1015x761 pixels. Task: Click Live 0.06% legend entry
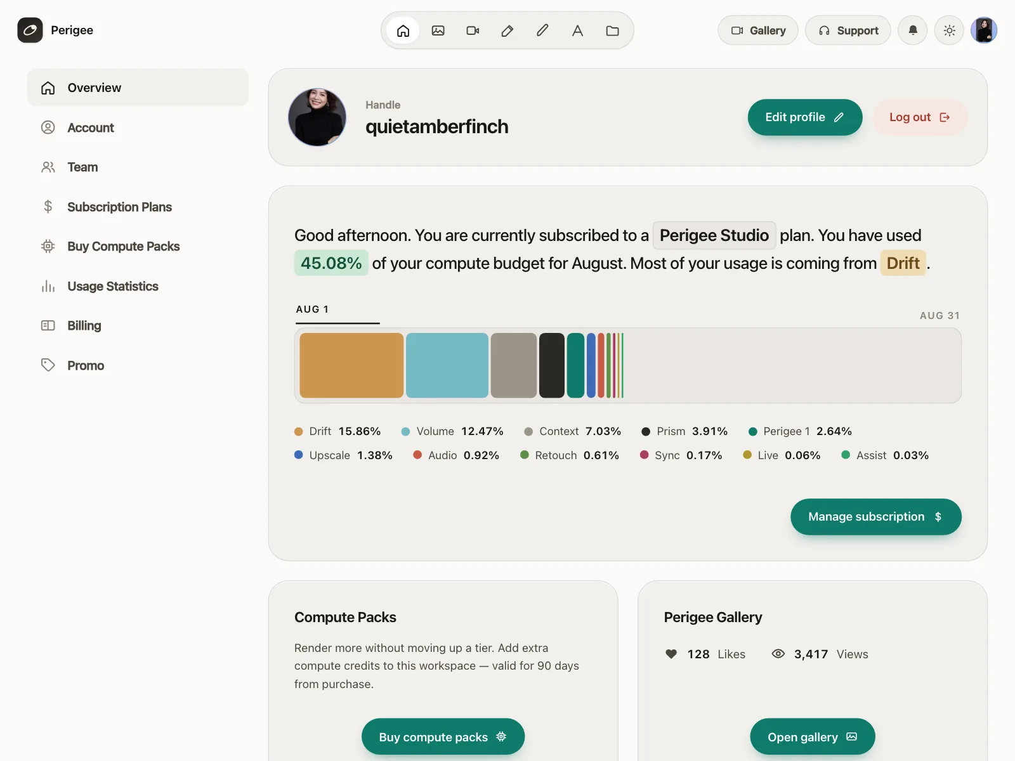[x=782, y=455]
